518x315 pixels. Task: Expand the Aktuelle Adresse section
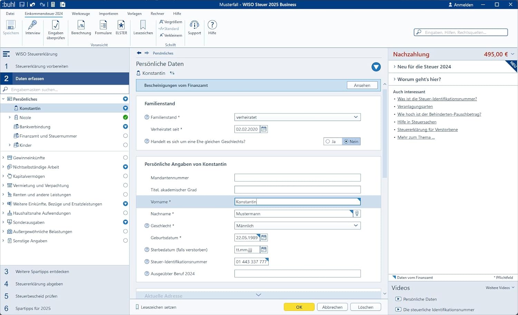[258, 295]
